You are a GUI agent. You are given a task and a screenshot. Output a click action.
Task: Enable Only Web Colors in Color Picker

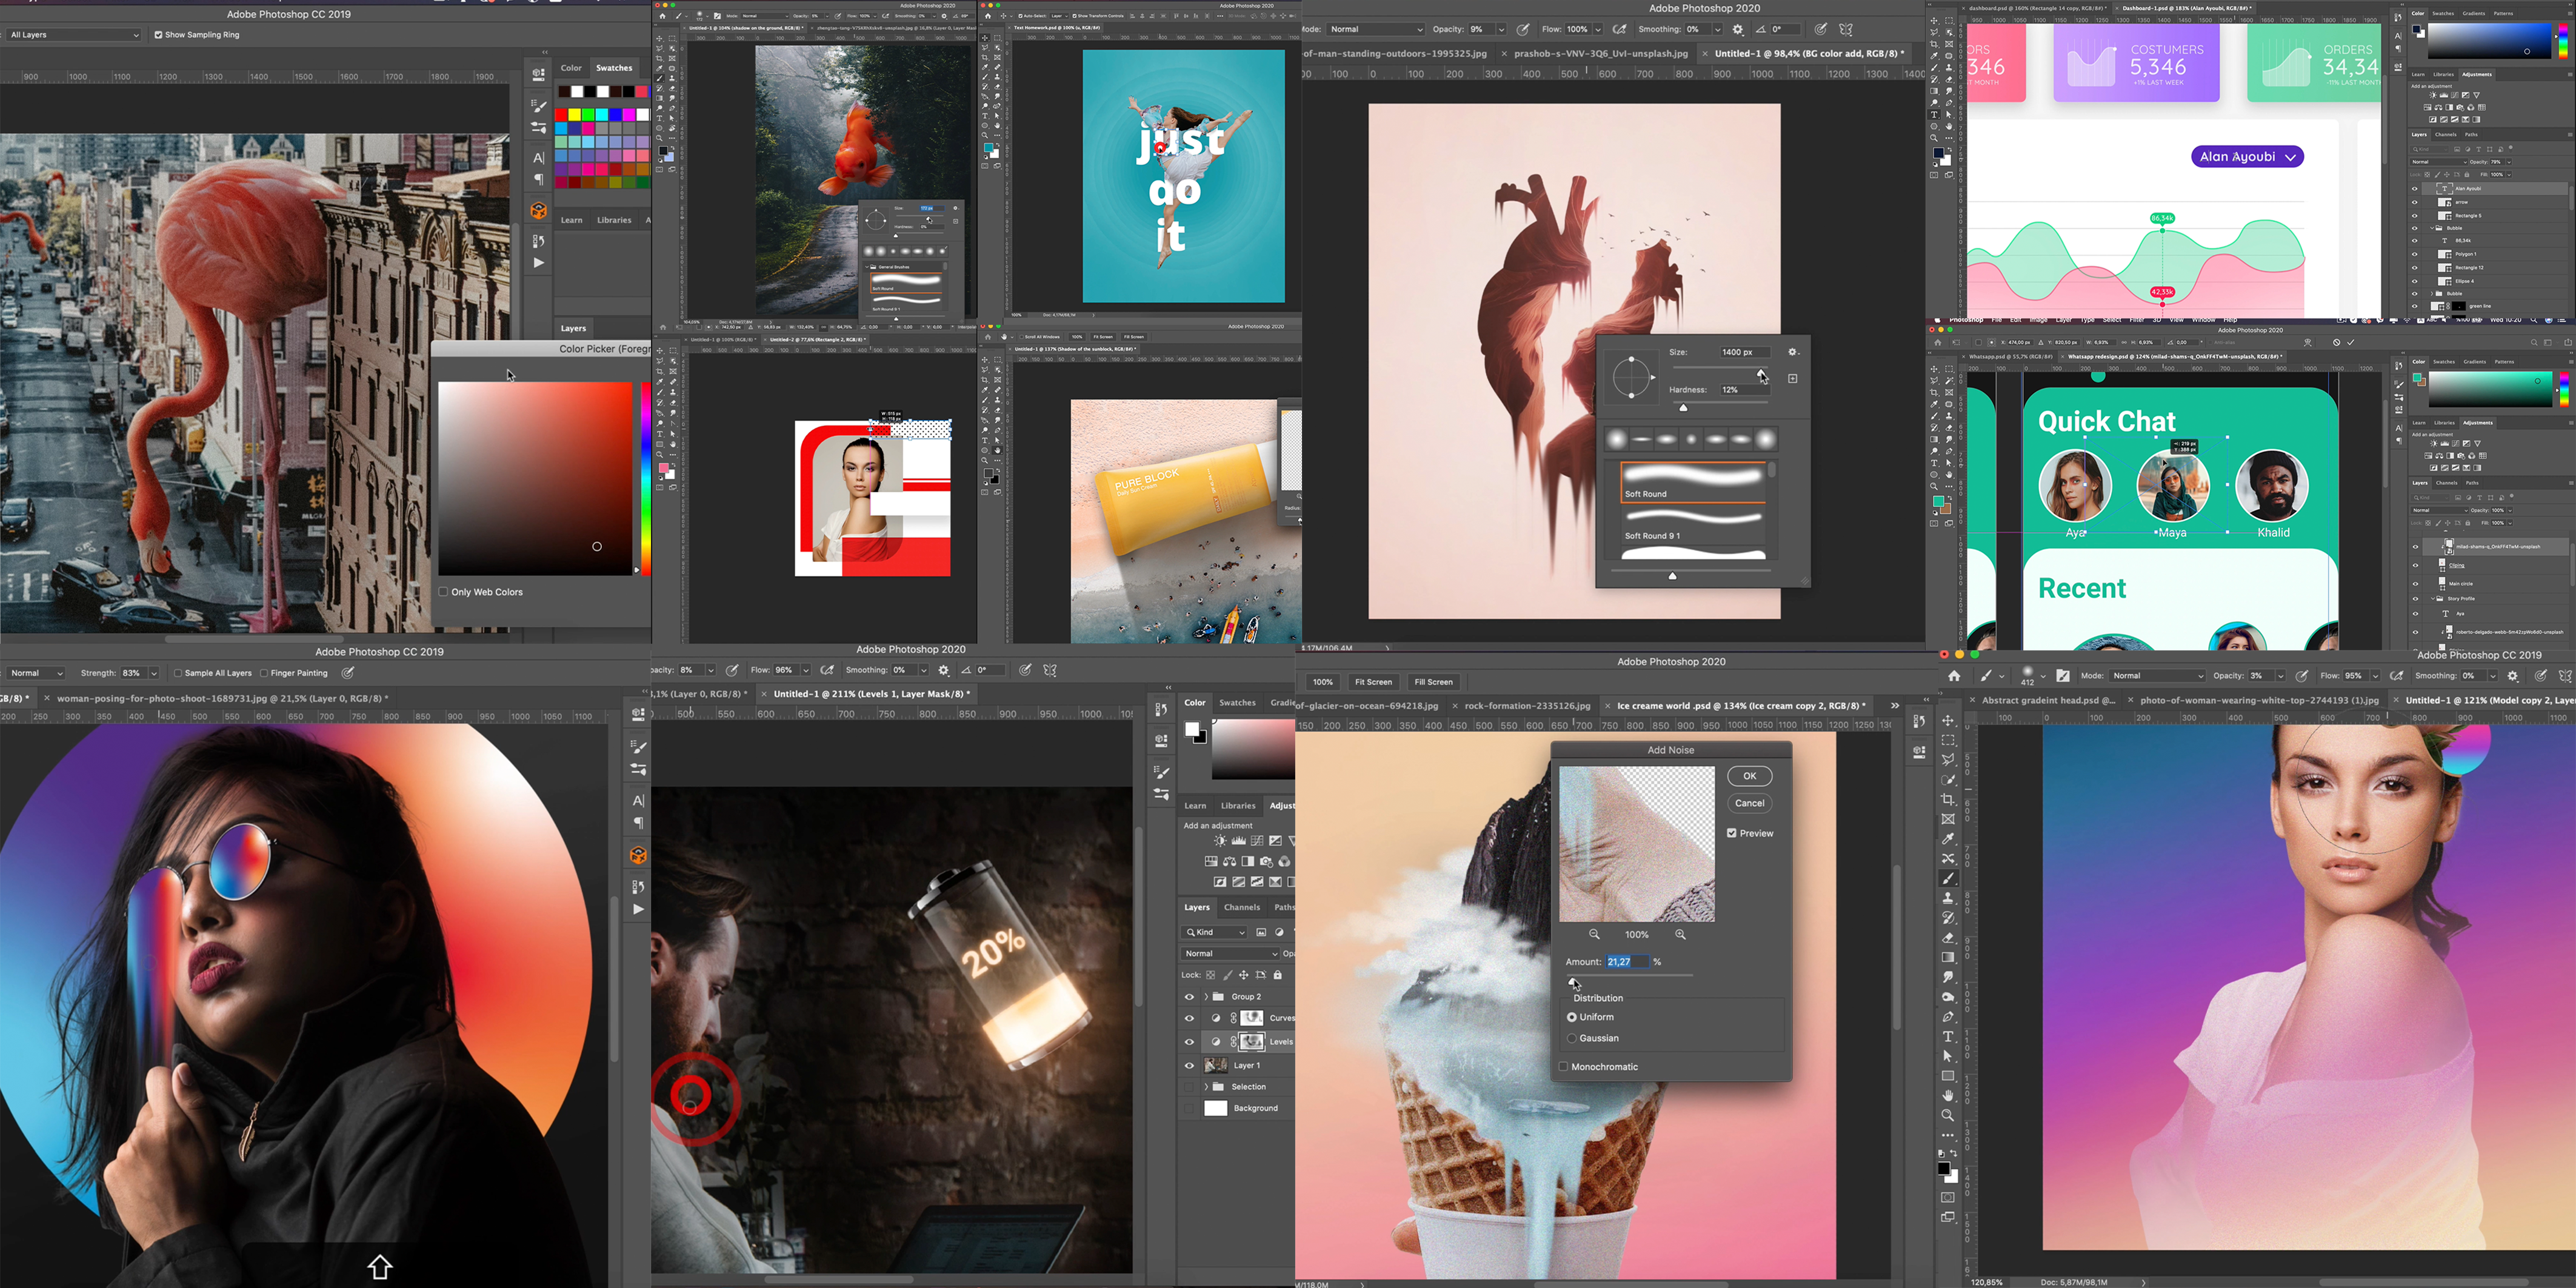tap(443, 592)
